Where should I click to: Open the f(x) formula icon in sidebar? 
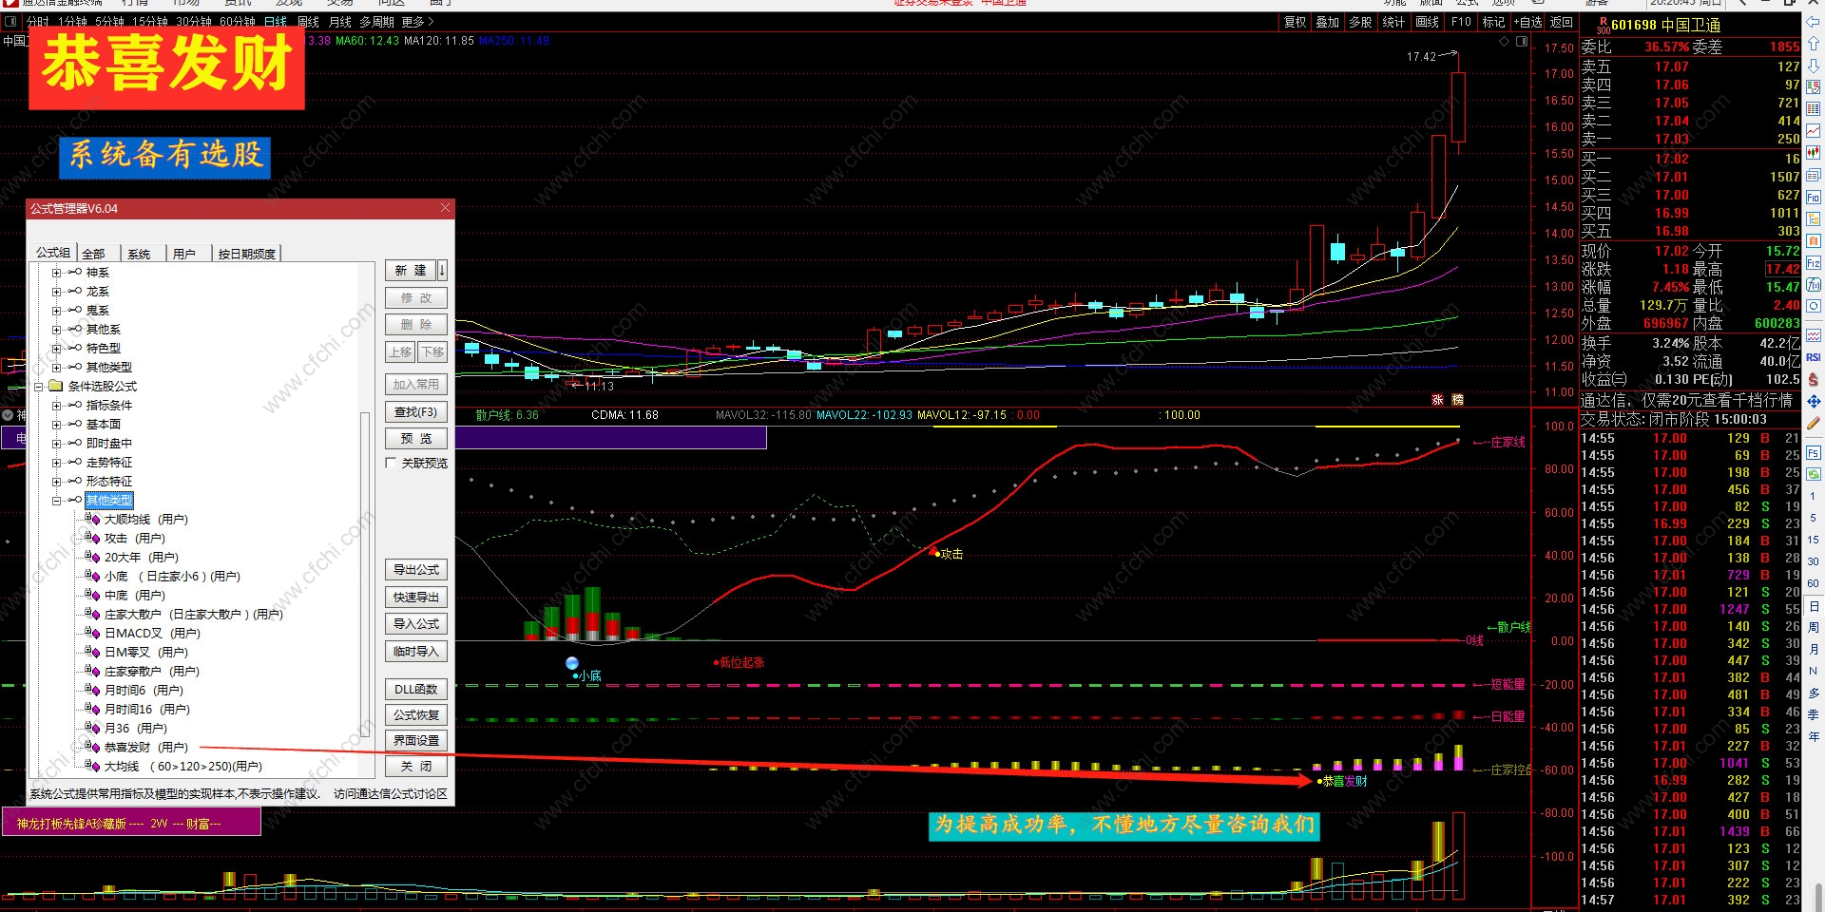pyautogui.click(x=1814, y=285)
